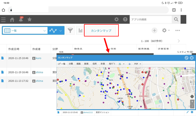Click the 分類 map toolbar button
Viewport: 196px width, 116px height.
[x=71, y=64]
